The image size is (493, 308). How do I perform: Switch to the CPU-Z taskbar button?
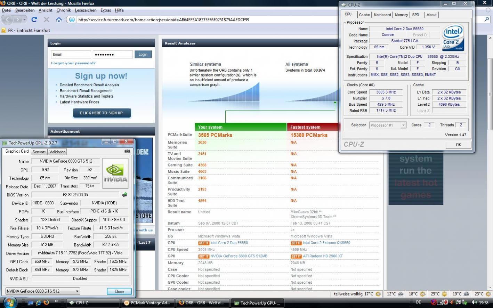coord(93,303)
